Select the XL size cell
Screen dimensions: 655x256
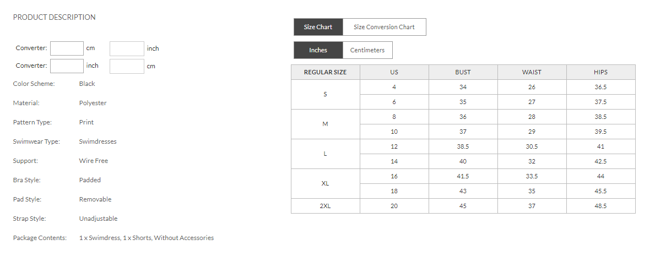pyautogui.click(x=325, y=183)
